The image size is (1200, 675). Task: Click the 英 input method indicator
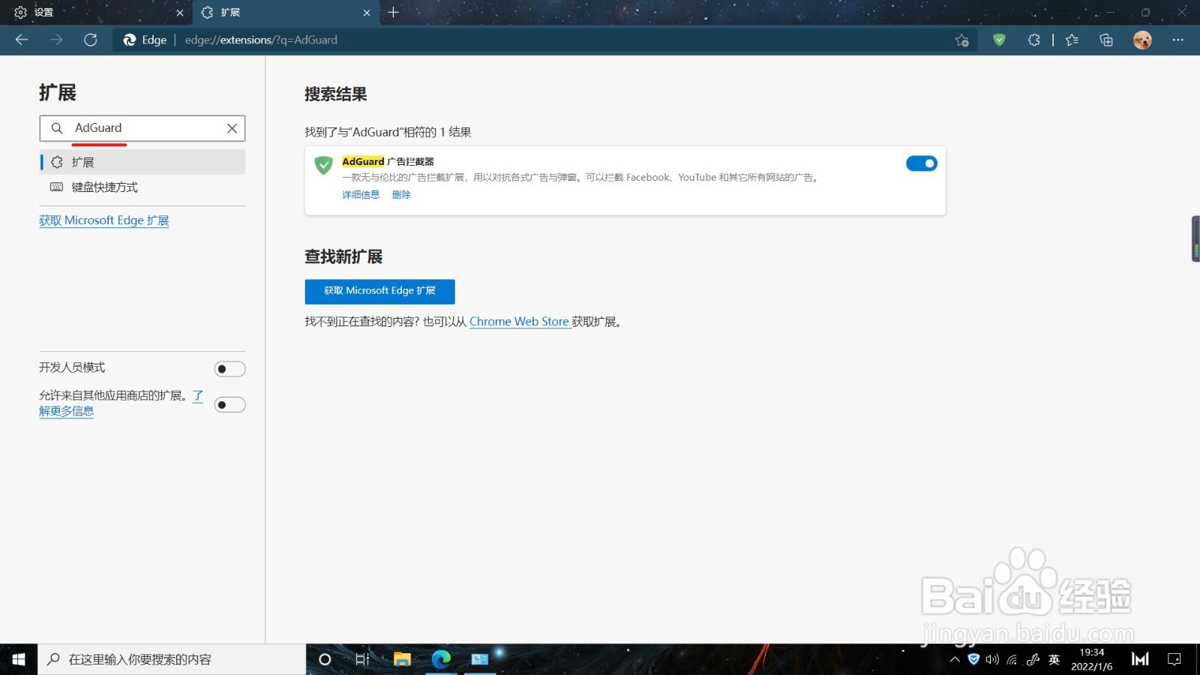[1054, 660]
